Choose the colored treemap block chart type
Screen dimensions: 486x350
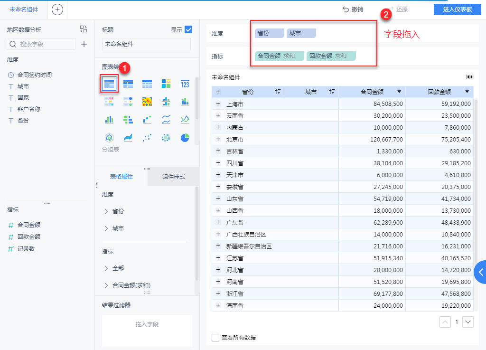[166, 84]
